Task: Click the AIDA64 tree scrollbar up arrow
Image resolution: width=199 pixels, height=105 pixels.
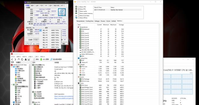Action: (30, 65)
